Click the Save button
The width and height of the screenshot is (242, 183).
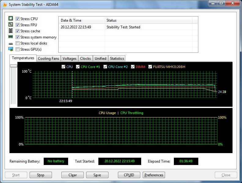[97, 175]
